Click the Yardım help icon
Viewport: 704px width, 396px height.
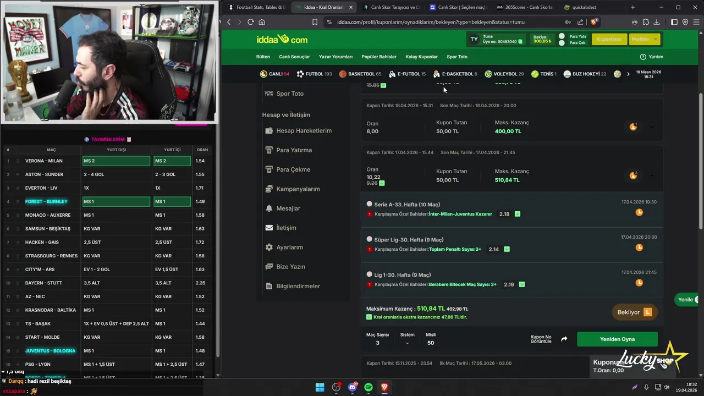click(643, 57)
